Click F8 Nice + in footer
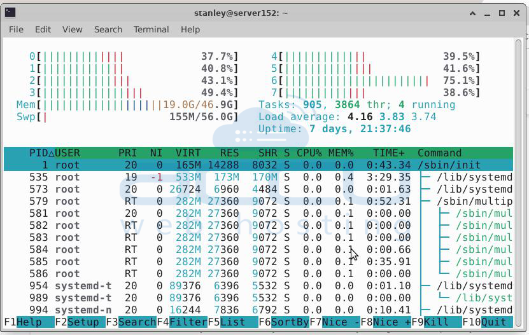Screen dimensions: 529x335 [x=386, y=322]
